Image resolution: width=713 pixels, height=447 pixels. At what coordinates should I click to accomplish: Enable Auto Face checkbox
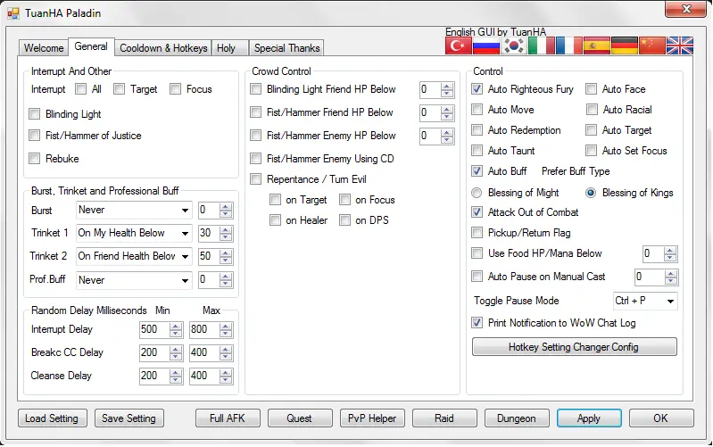click(591, 88)
